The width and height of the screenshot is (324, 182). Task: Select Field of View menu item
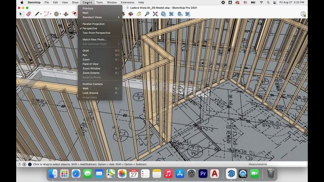100,64
